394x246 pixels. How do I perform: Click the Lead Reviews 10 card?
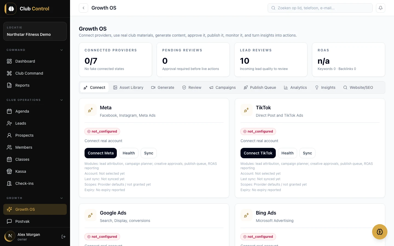pos(271,60)
